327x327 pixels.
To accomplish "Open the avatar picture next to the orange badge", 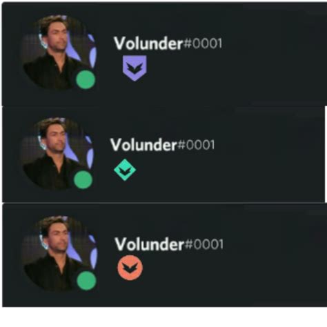I will pyautogui.click(x=60, y=253).
